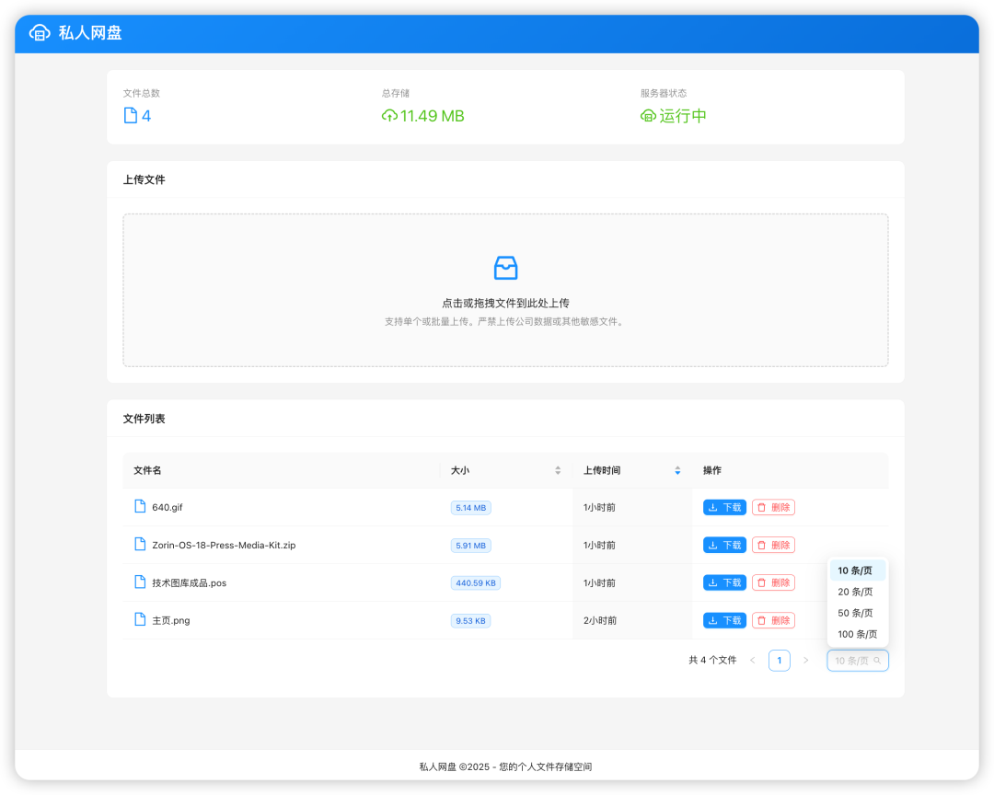Click the 文件列表 card heading
994x795 pixels.
pos(144,419)
